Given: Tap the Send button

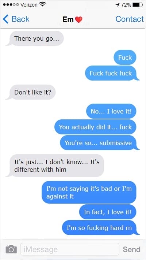Looking at the screenshot, I should point(132,249).
